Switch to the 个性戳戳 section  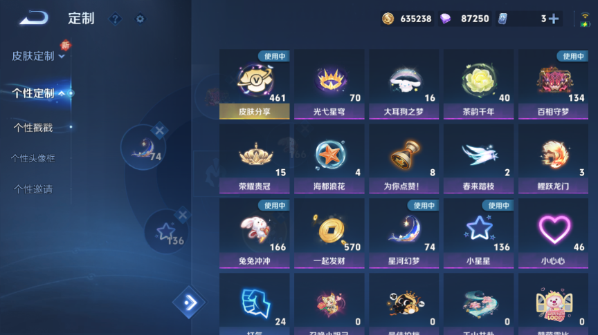[33, 128]
